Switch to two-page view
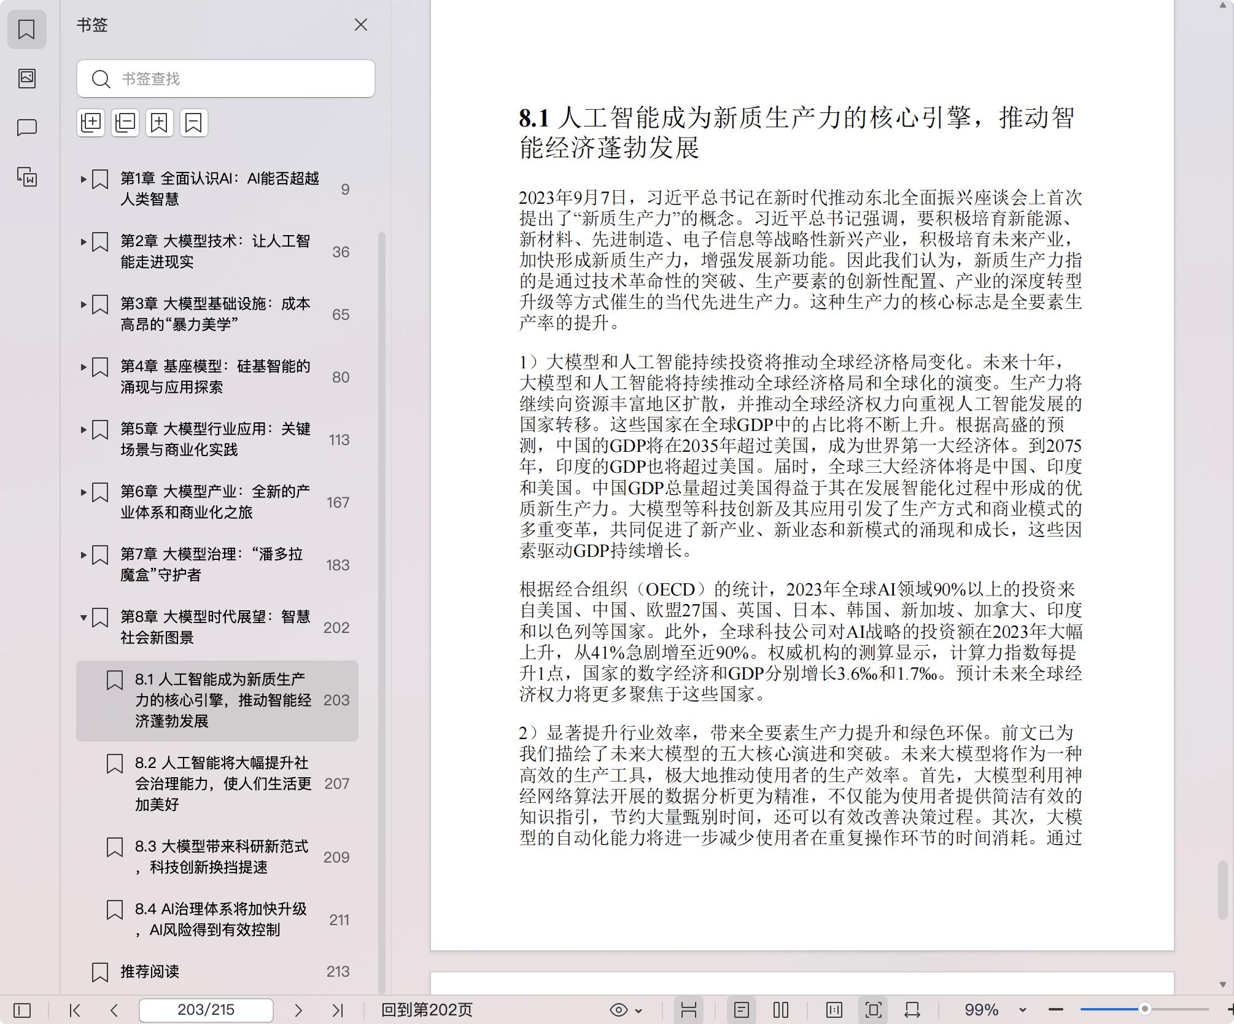 (781, 1010)
